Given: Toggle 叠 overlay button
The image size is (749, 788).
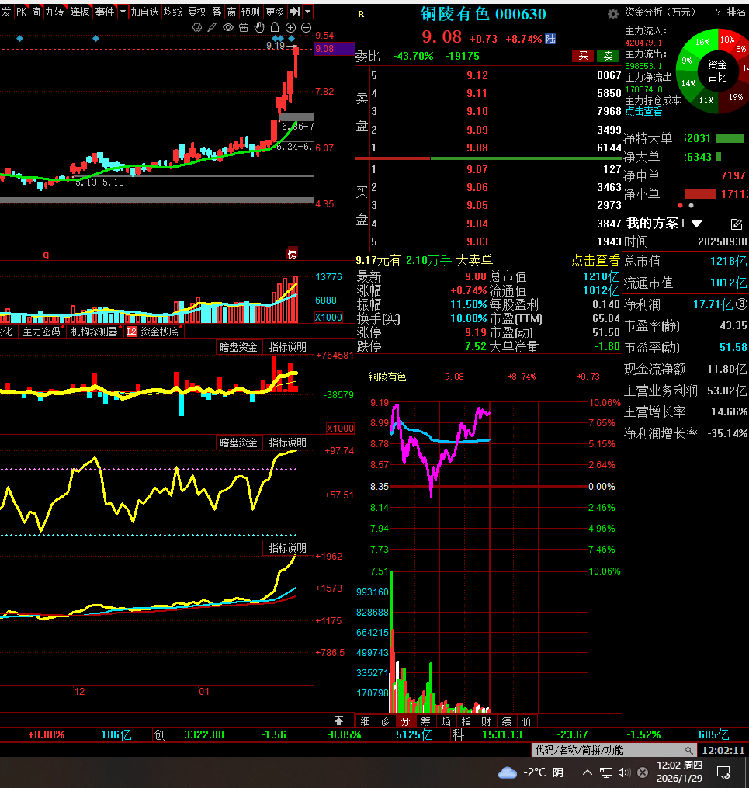Looking at the screenshot, I should 217,12.
